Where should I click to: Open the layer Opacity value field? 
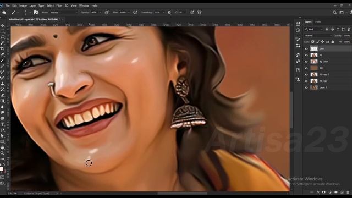click(x=347, y=36)
